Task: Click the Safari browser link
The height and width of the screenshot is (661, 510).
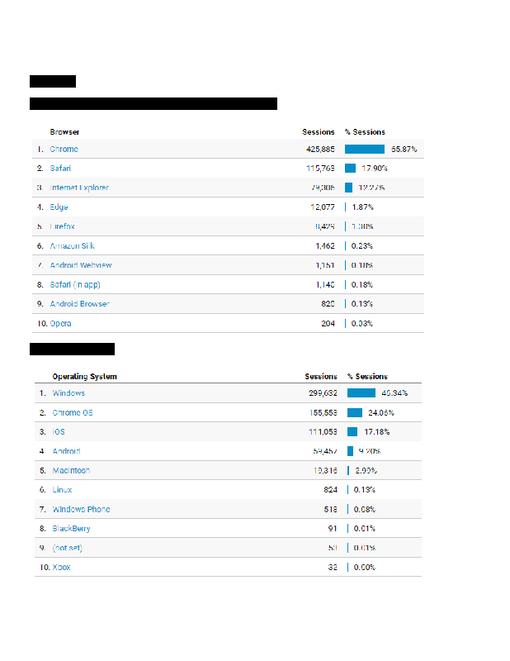Action: pos(60,169)
